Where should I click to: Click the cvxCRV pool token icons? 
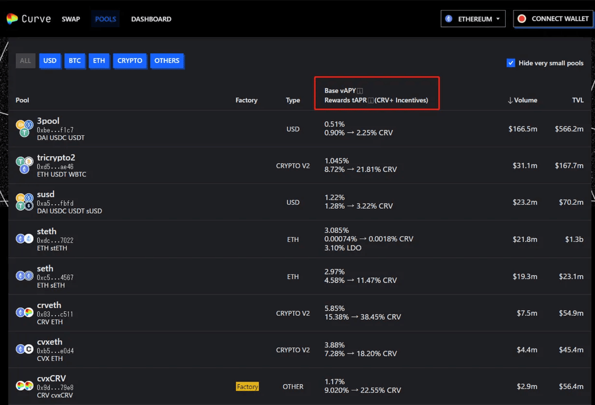24,386
